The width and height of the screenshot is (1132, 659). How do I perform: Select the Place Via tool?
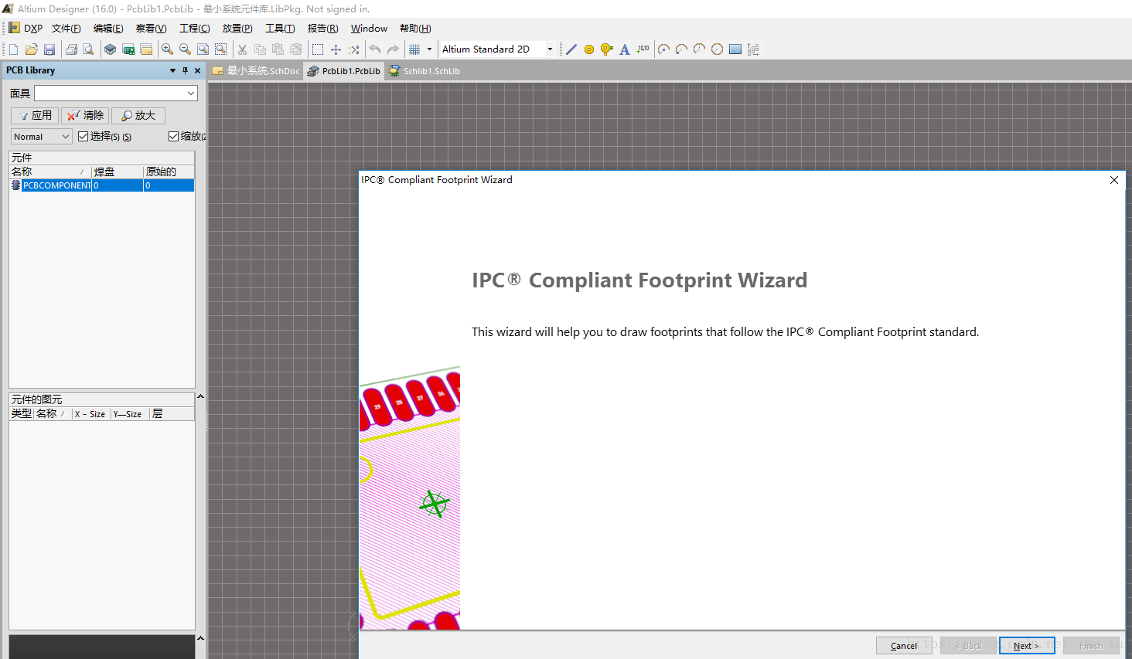(x=607, y=49)
